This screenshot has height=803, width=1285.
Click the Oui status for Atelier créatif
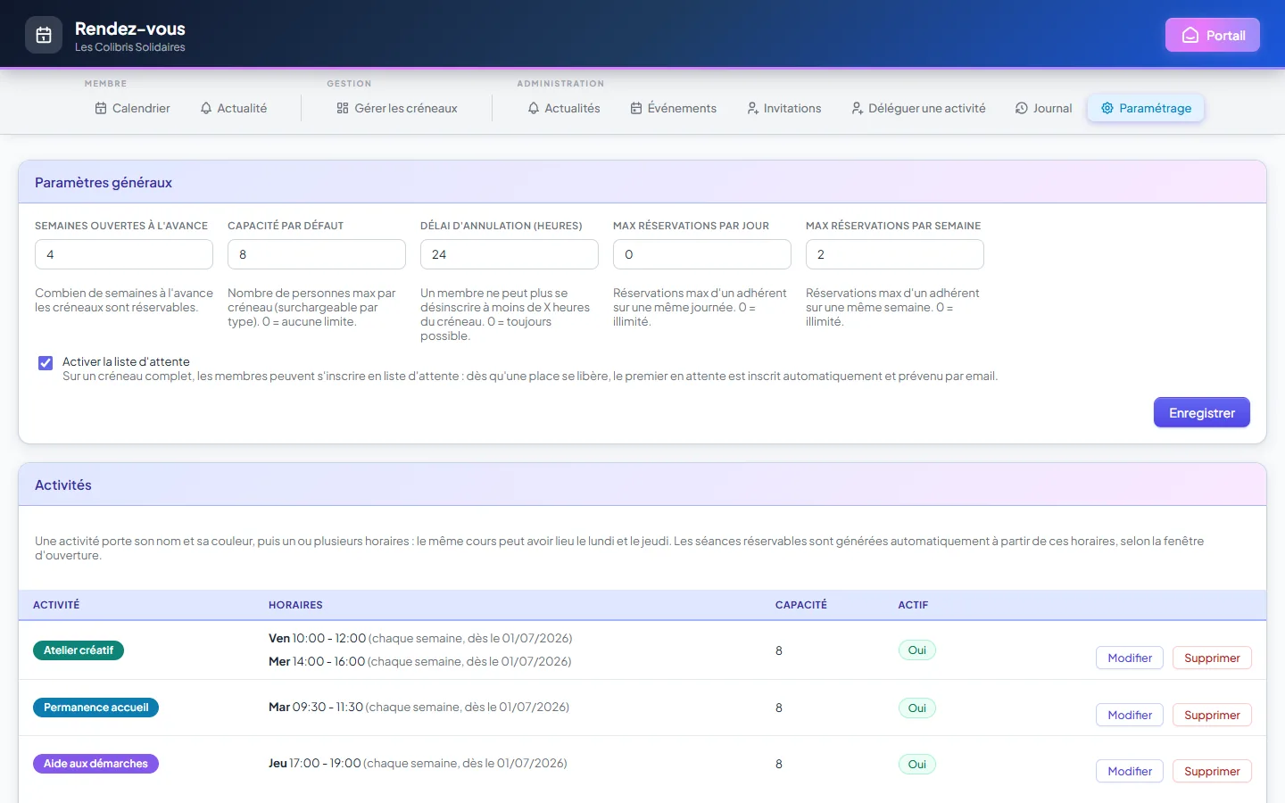917,650
